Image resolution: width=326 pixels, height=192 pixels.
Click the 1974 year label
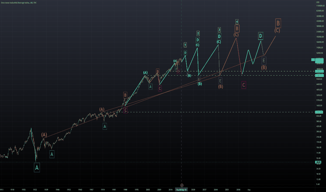(x=103, y=190)
